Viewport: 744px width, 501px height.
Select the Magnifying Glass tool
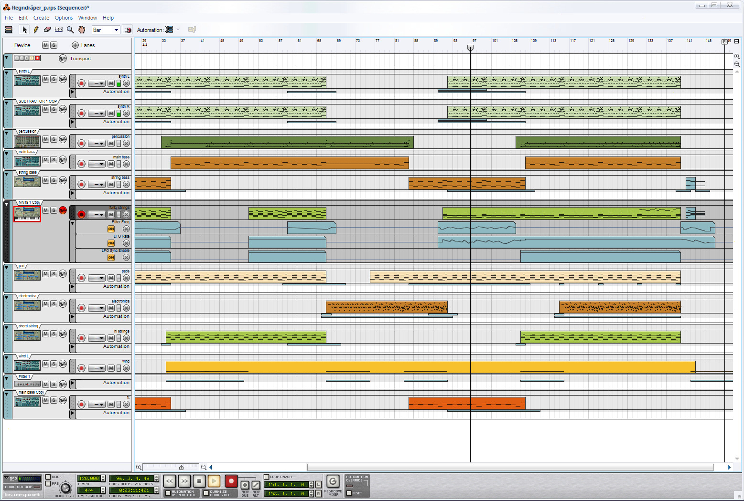(x=70, y=30)
